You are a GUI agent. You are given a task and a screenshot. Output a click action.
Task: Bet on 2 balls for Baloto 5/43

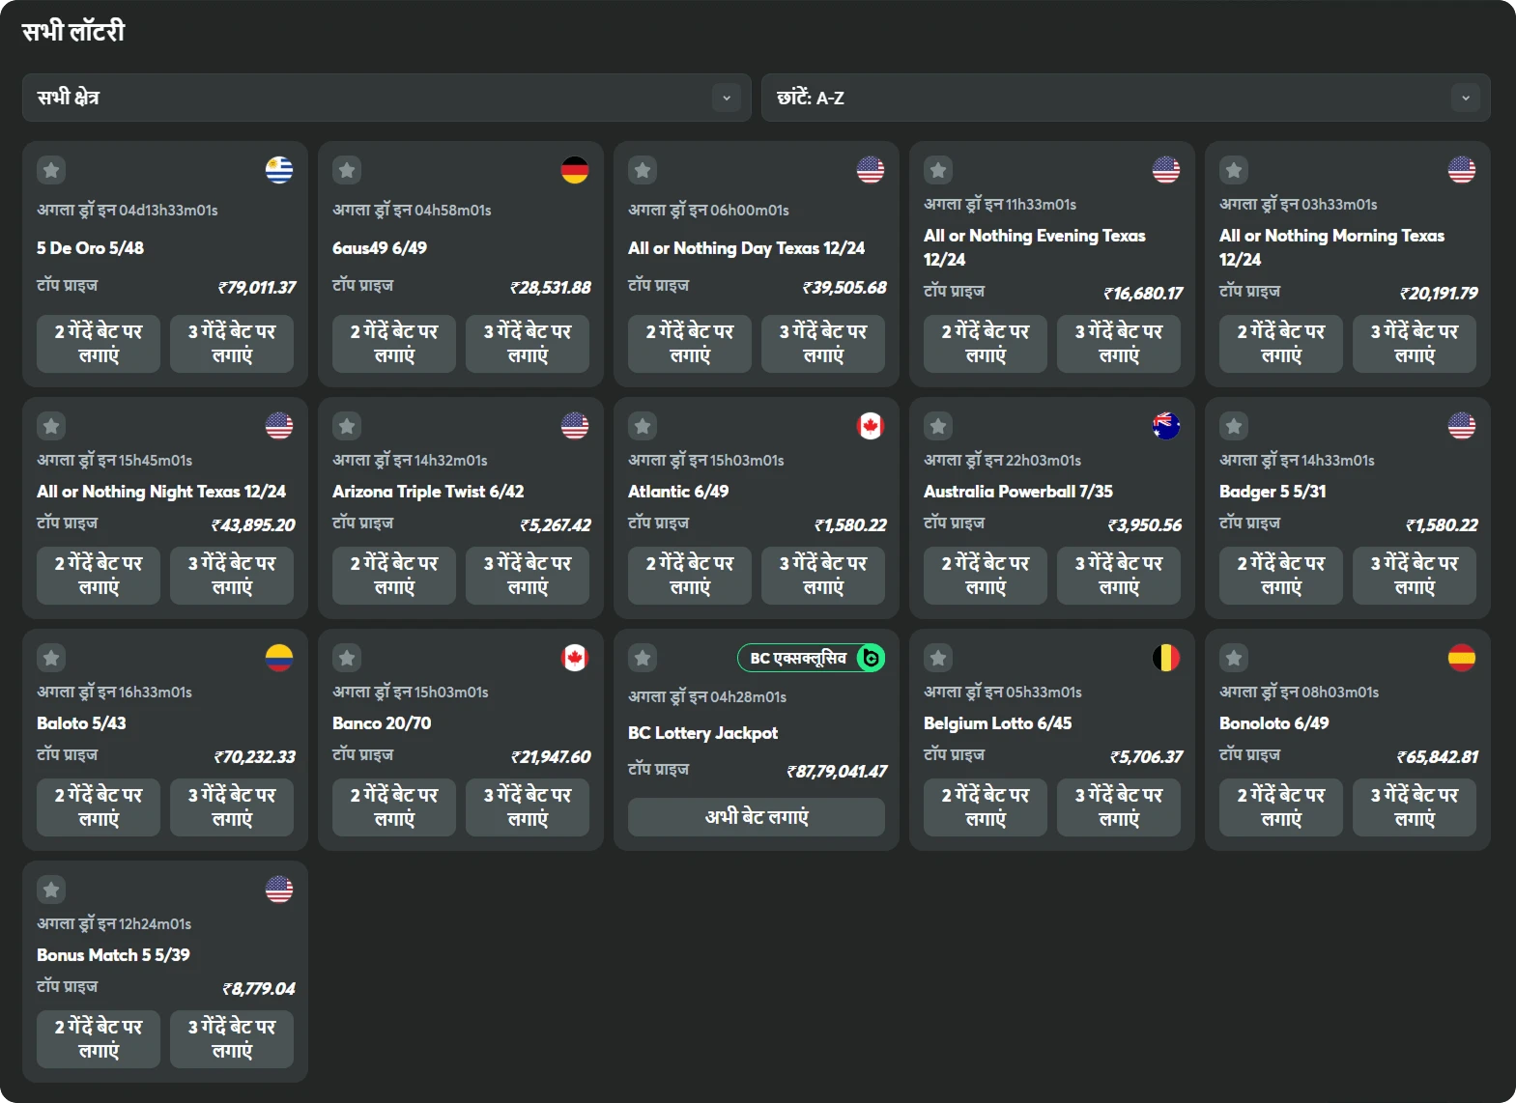pos(99,806)
